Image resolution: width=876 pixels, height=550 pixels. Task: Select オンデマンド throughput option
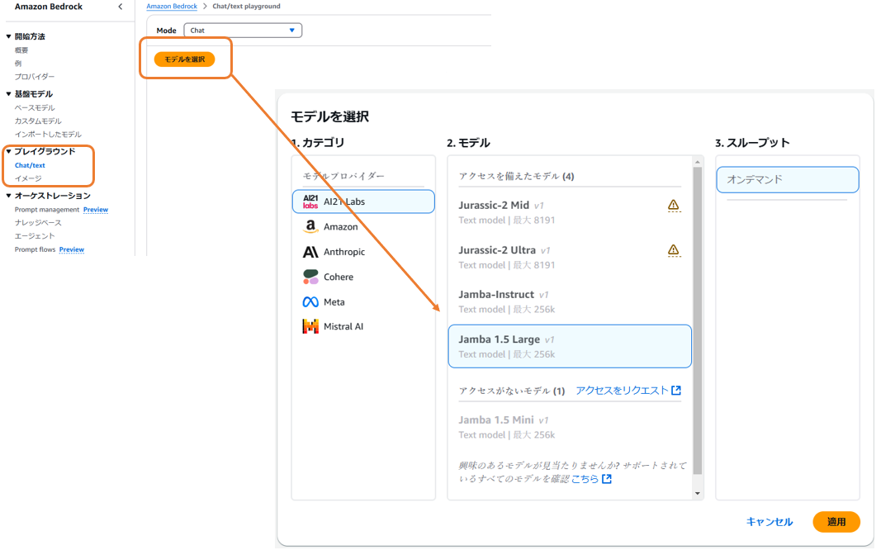(x=788, y=179)
